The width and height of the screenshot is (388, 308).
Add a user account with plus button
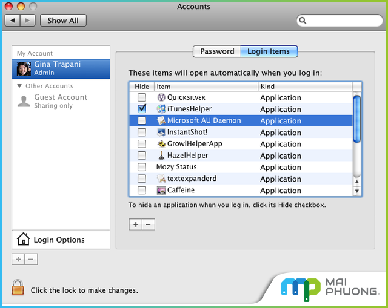coord(18,260)
